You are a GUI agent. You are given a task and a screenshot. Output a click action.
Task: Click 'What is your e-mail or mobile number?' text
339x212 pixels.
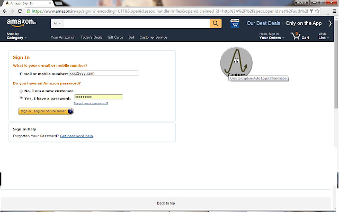pyautogui.click(x=50, y=66)
